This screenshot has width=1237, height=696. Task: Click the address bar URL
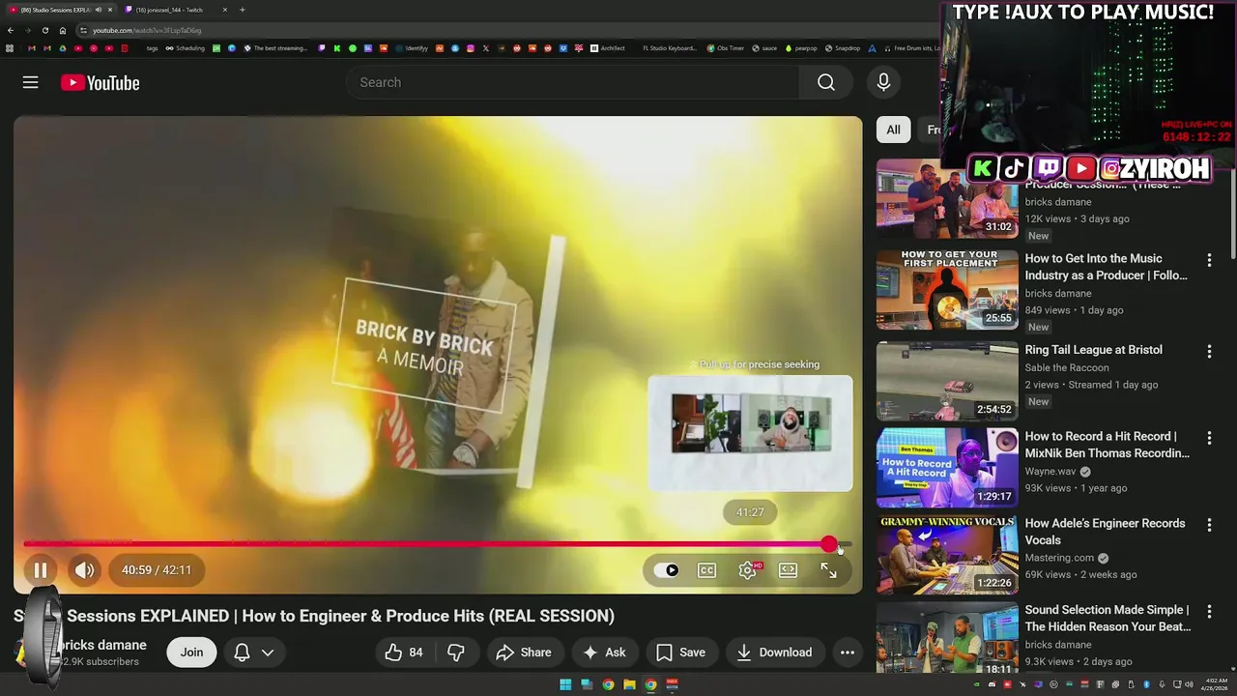(147, 30)
